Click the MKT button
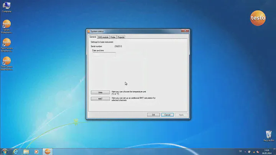The width and height of the screenshot is (276, 155). pyautogui.click(x=100, y=99)
